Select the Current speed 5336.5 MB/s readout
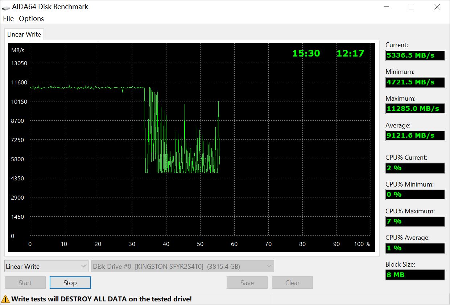 (415, 55)
